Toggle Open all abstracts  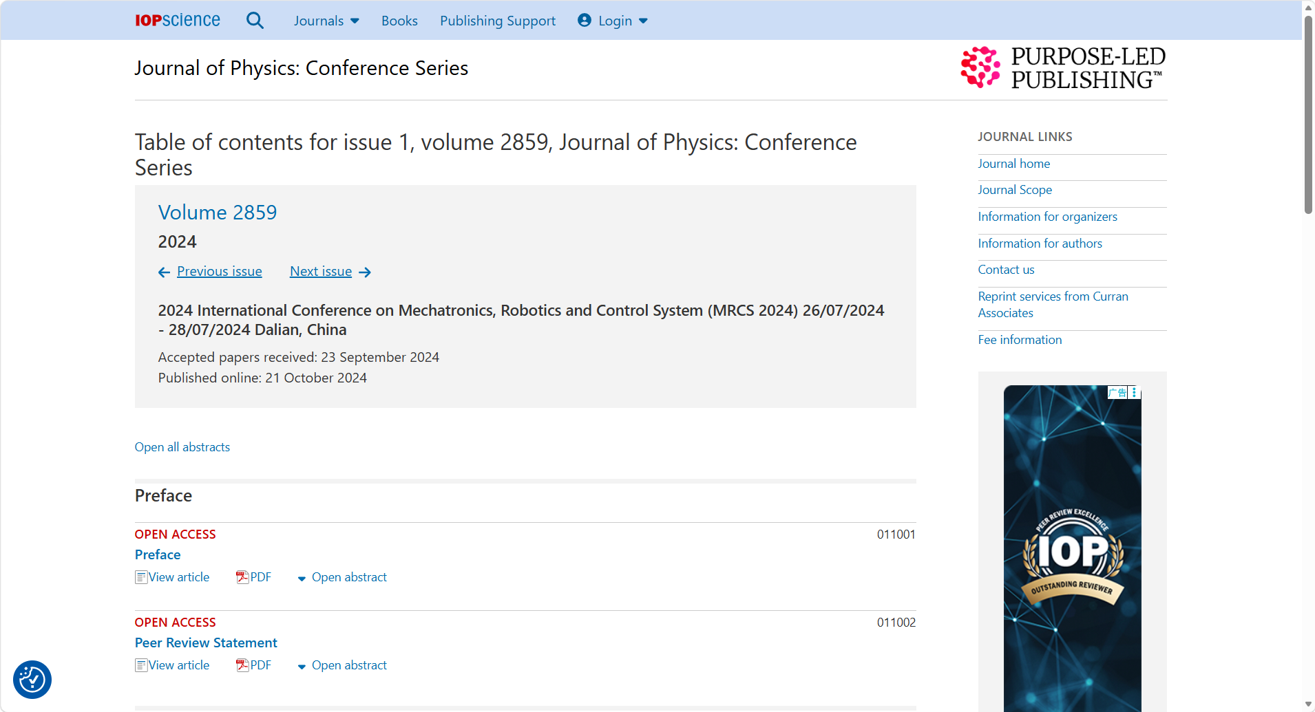click(182, 447)
